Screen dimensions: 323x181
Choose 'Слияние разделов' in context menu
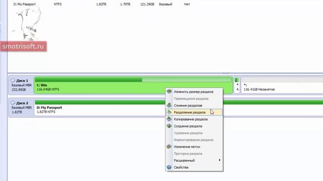point(194,106)
